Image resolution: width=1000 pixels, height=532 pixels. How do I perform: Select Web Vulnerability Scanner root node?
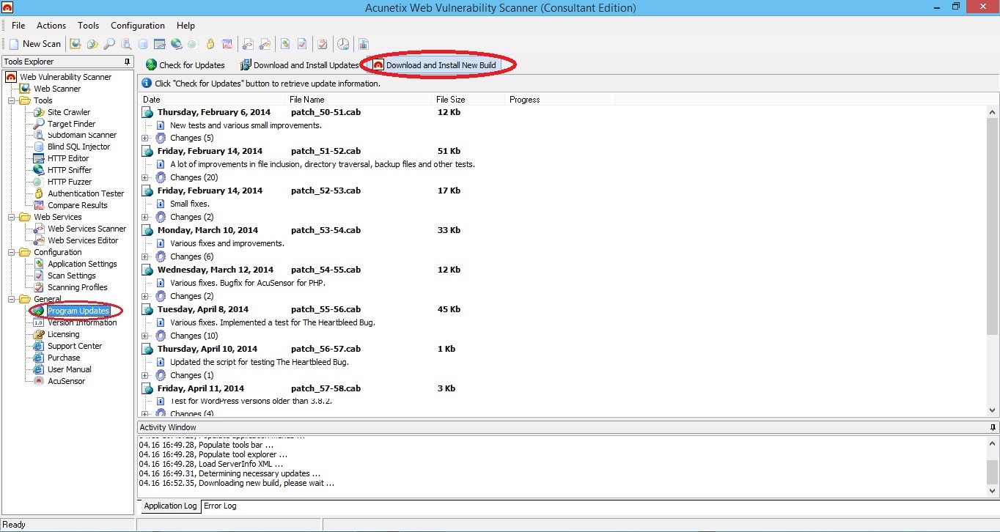pyautogui.click(x=65, y=77)
